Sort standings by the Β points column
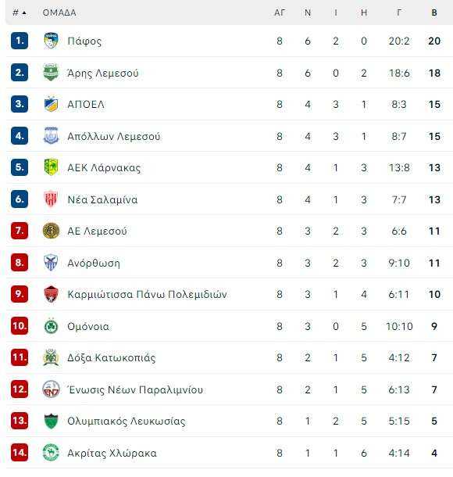453x477 pixels. 434,13
